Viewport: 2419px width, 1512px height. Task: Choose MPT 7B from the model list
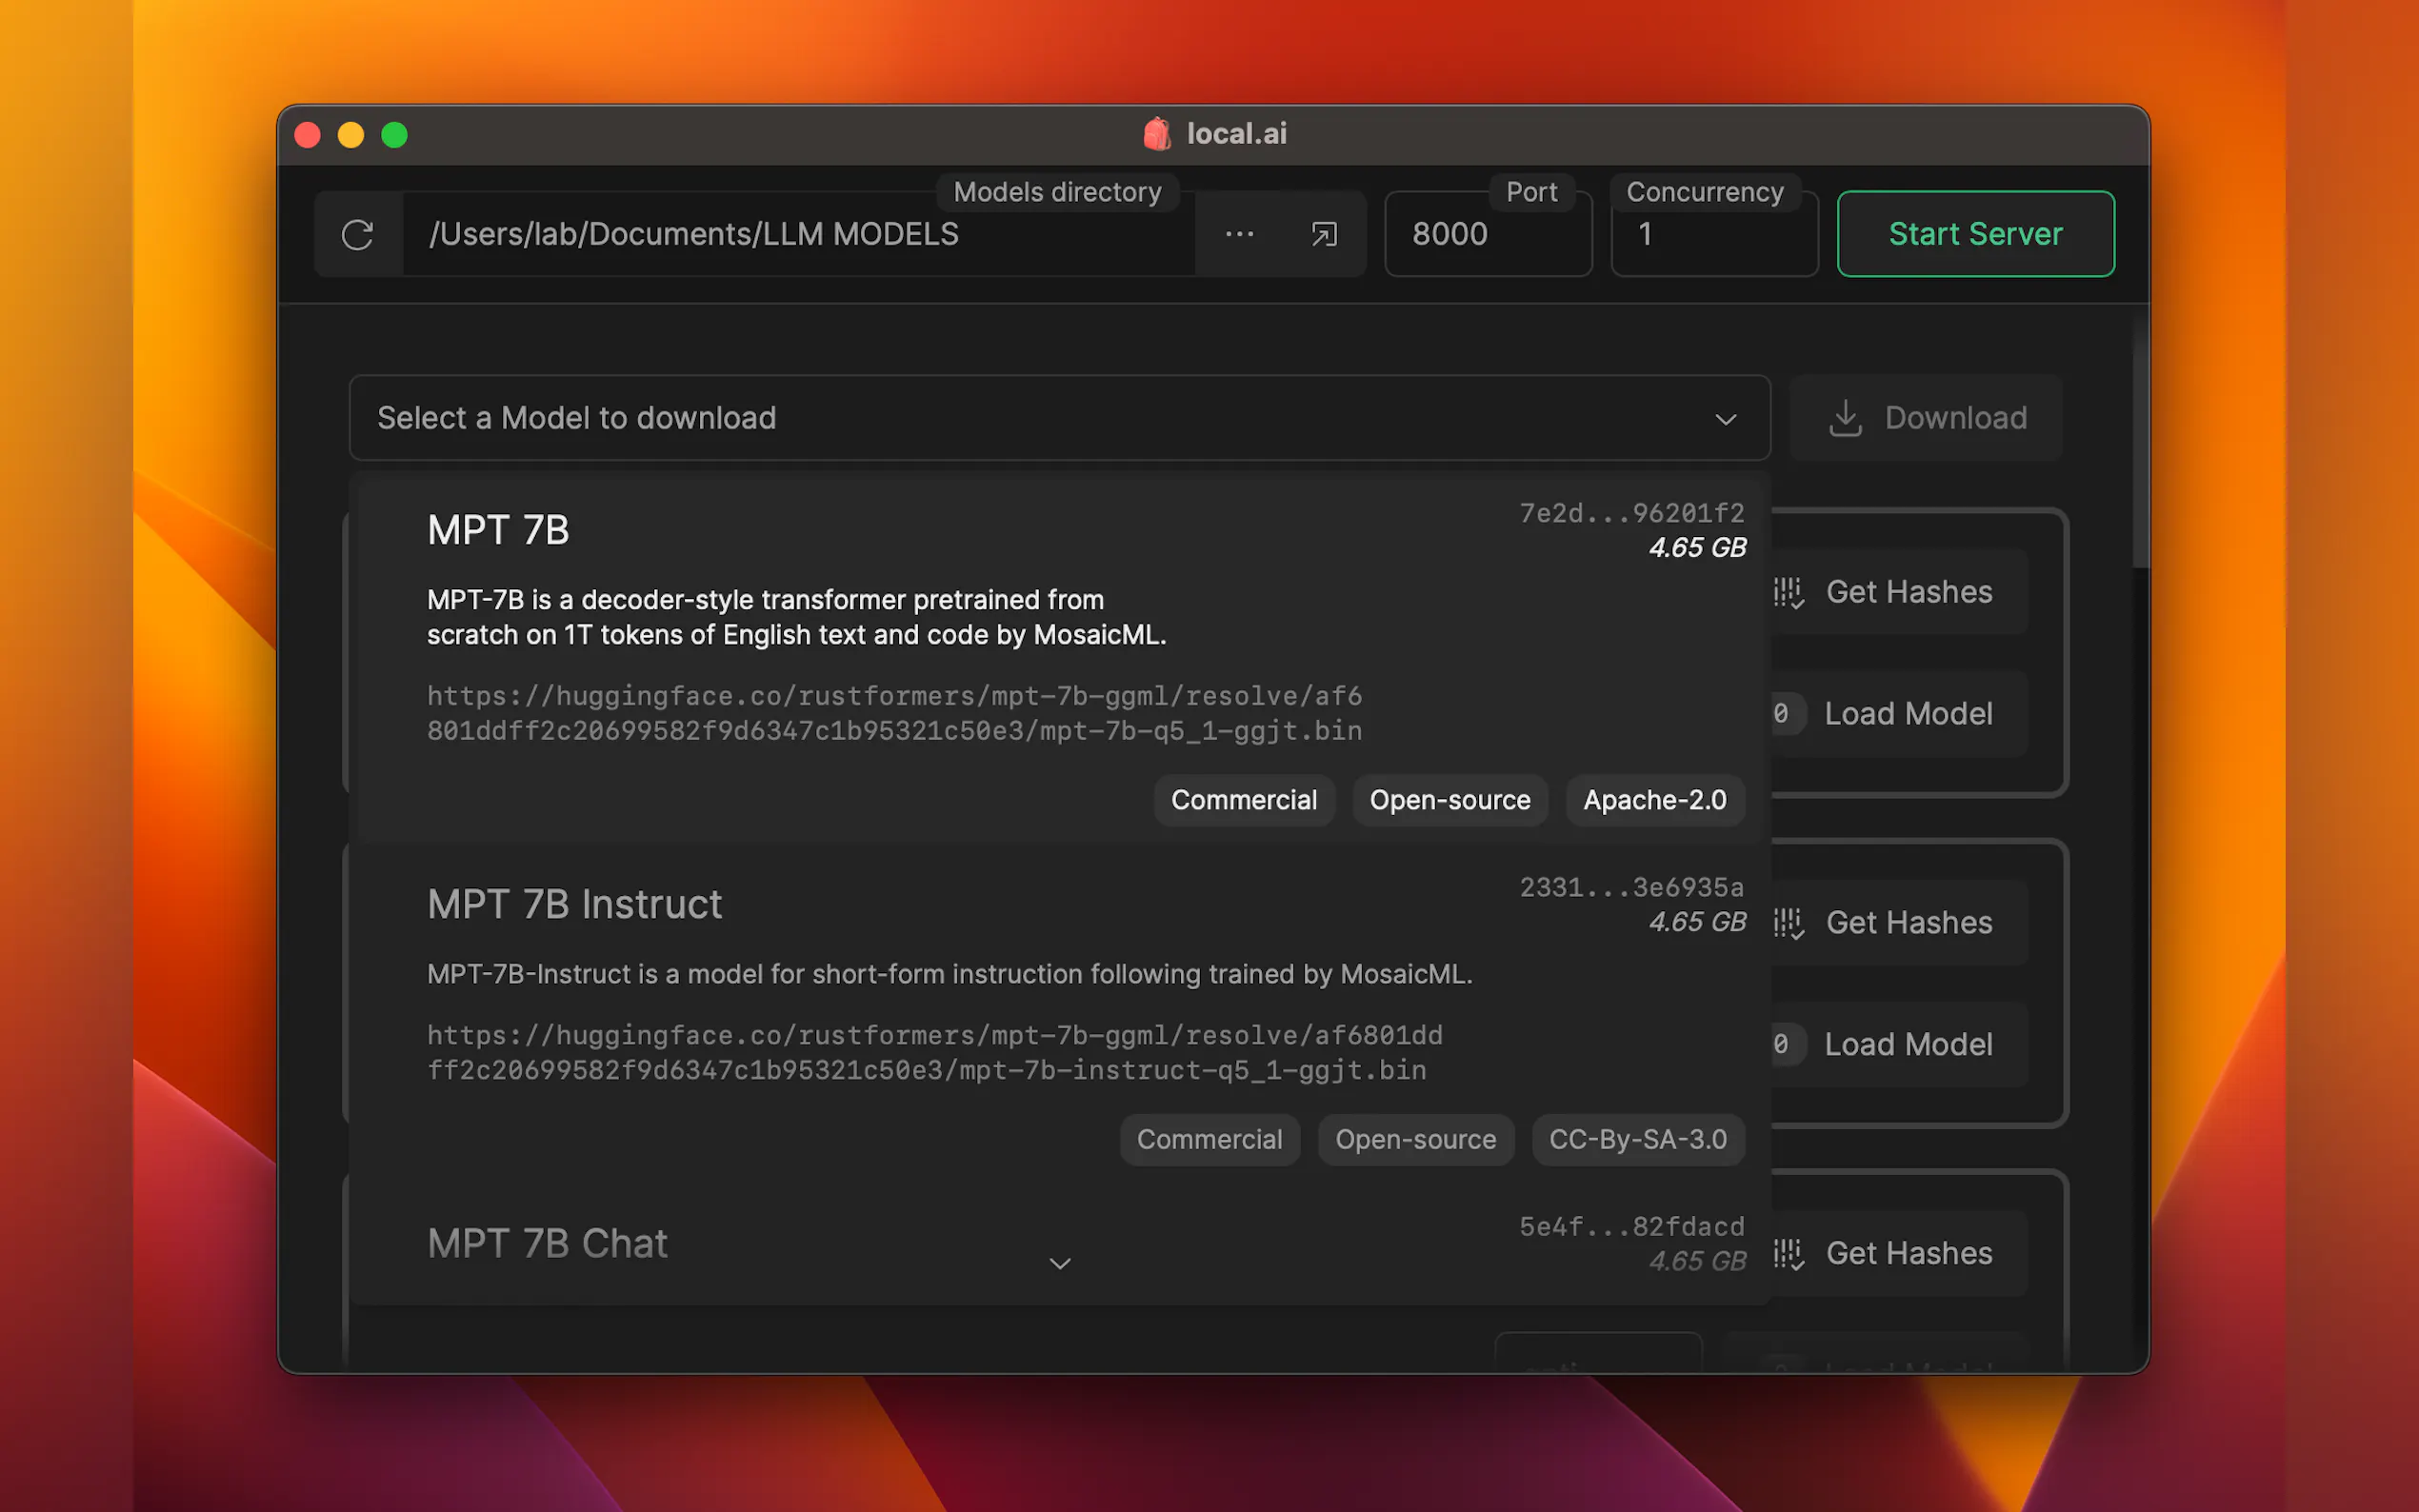point(1059,660)
